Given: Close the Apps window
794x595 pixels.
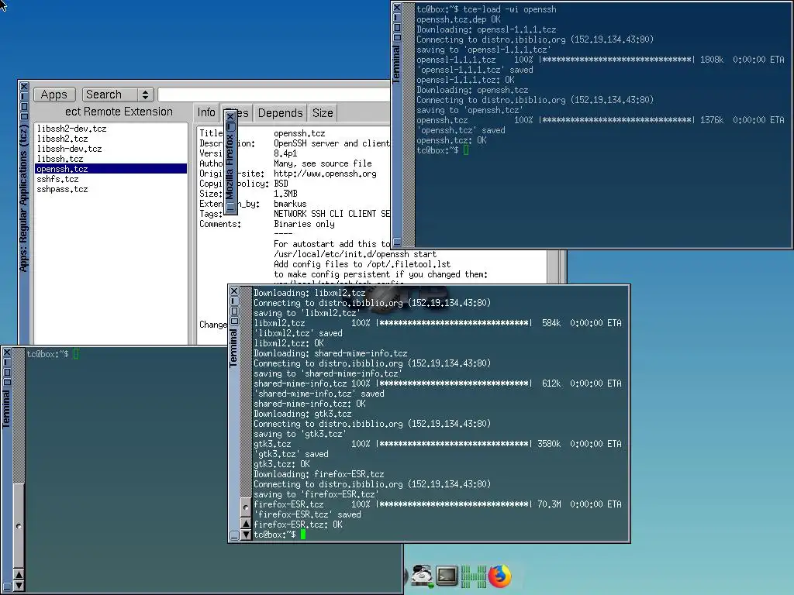Looking at the screenshot, I should pos(24,86).
